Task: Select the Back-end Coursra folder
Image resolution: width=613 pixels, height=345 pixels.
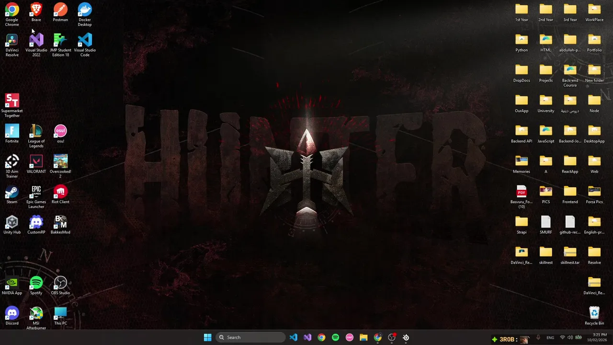Action: point(570,75)
